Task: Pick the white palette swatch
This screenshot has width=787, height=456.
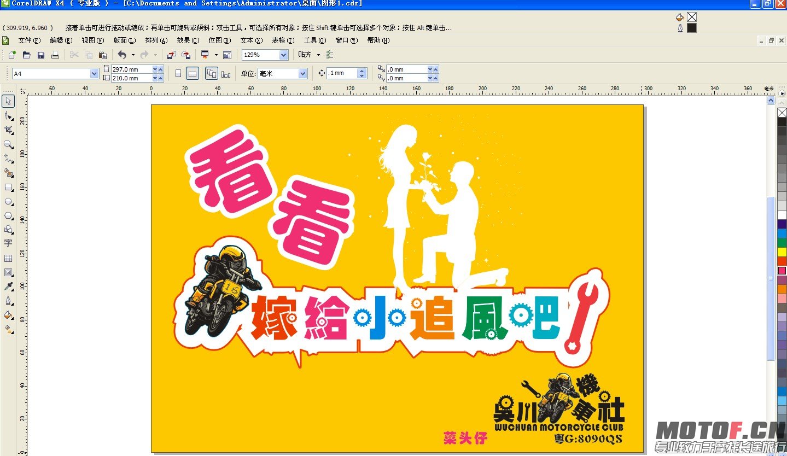Action: (782, 215)
